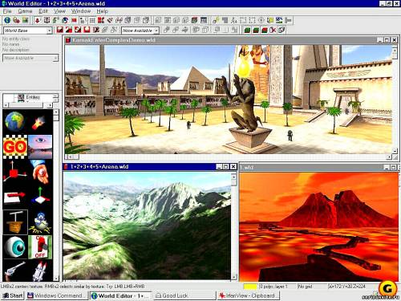The image size is (401, 301).
Task: Choose the blue eyeball entity icon
Action: (15, 247)
